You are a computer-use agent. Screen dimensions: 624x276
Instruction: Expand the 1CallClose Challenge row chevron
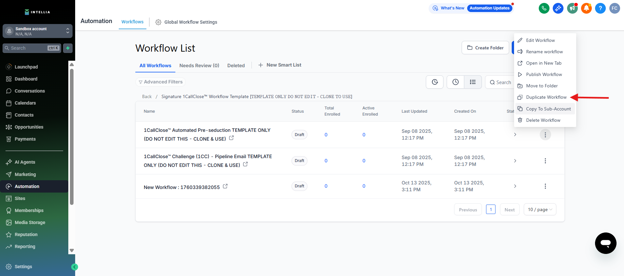[515, 161]
